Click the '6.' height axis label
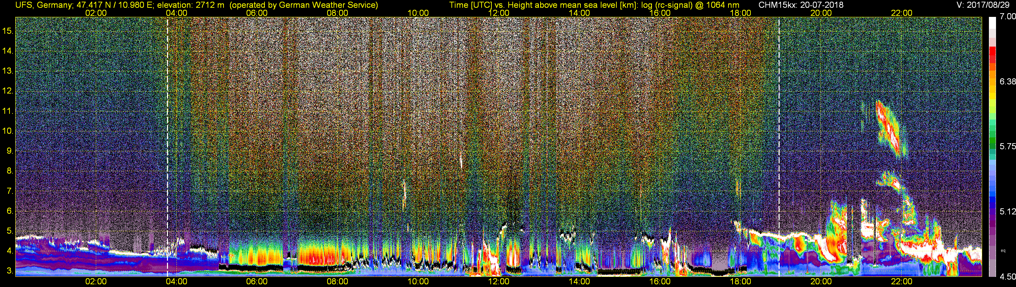Screen dimensions: 1016x287 point(10,211)
